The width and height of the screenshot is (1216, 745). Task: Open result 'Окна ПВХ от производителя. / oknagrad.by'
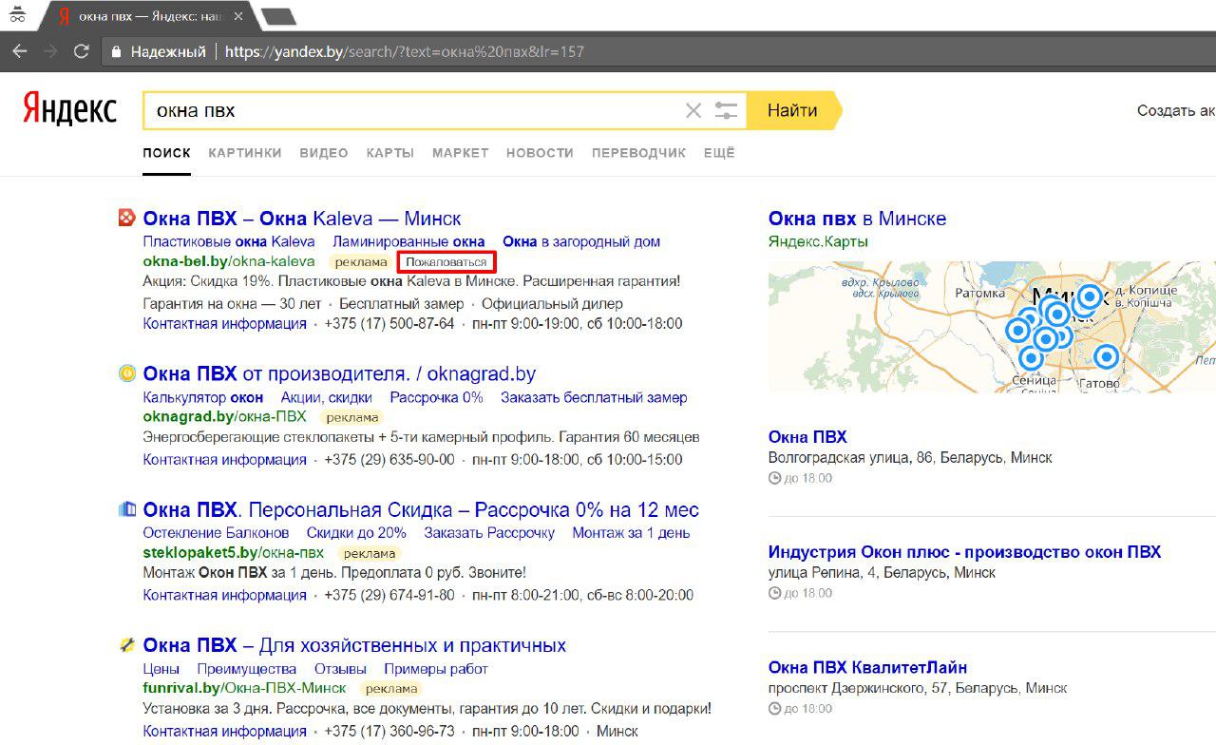pyautogui.click(x=339, y=373)
